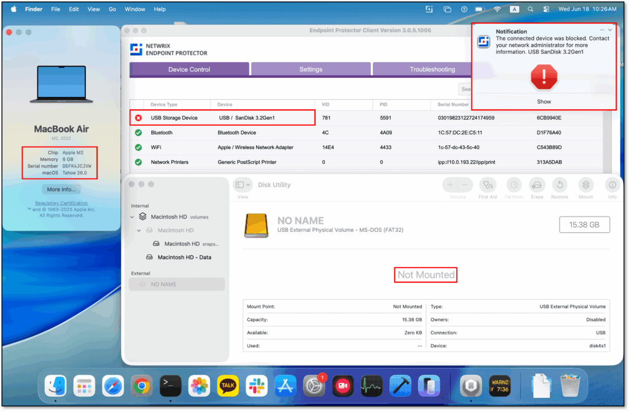Click the red blocked icon for USB Storage Device

tap(138, 118)
